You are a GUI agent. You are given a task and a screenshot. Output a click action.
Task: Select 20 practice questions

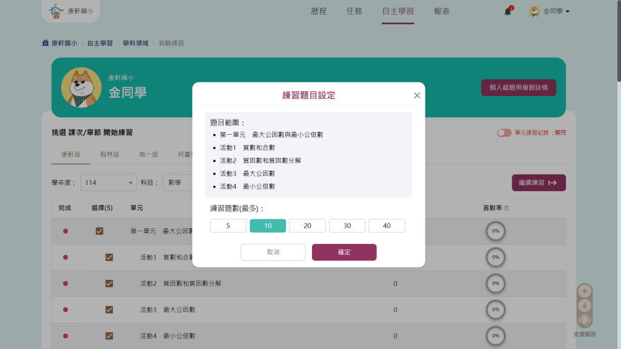pos(307,226)
